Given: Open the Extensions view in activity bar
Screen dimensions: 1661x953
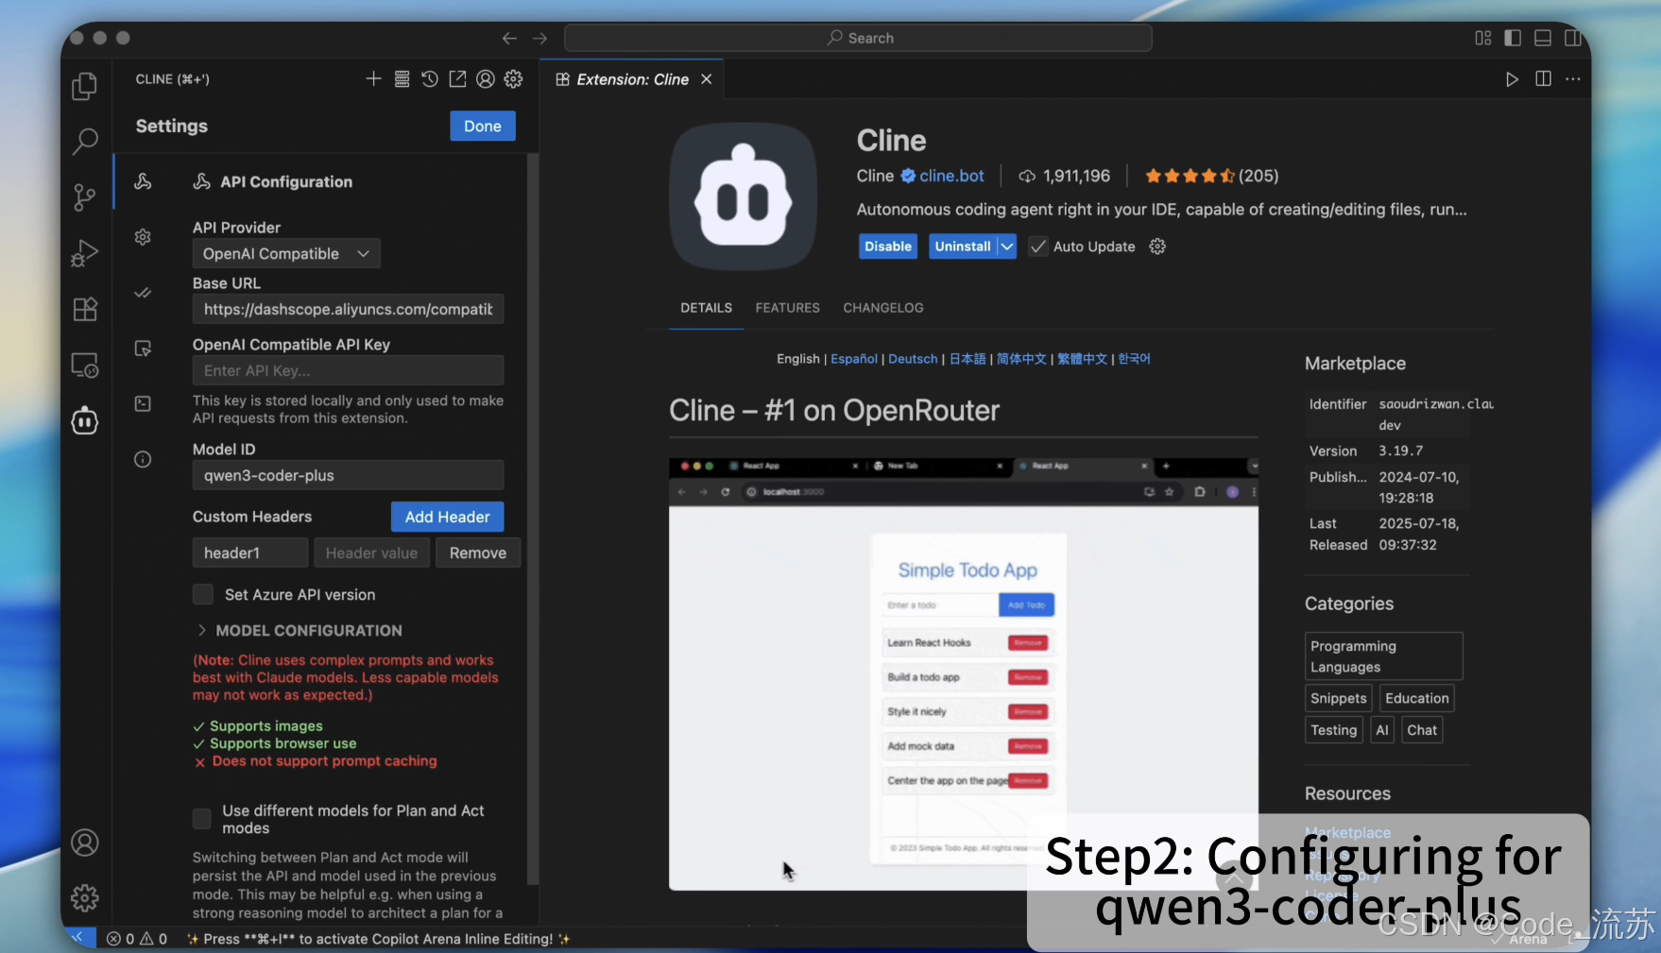Looking at the screenshot, I should click(x=85, y=309).
